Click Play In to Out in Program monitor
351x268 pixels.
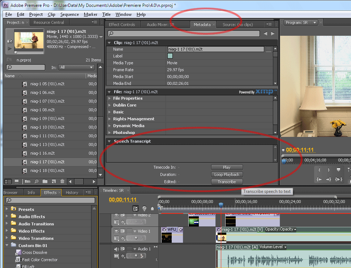pyautogui.click(x=338, y=179)
